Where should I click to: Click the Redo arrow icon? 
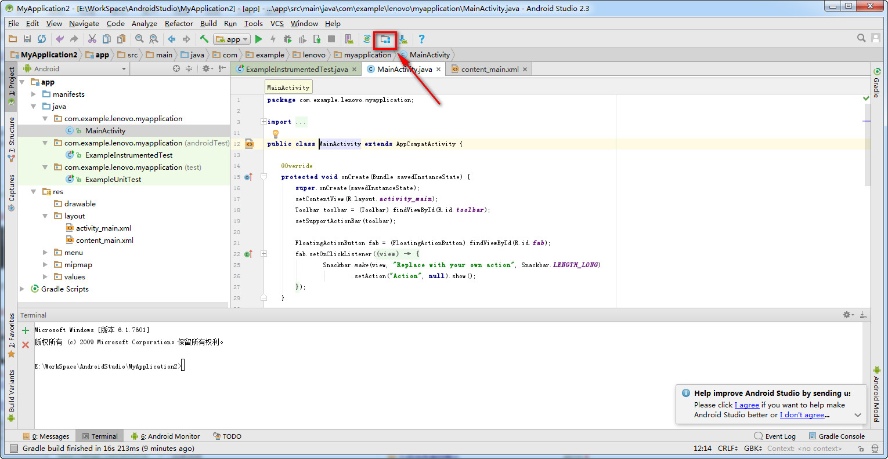(74, 39)
